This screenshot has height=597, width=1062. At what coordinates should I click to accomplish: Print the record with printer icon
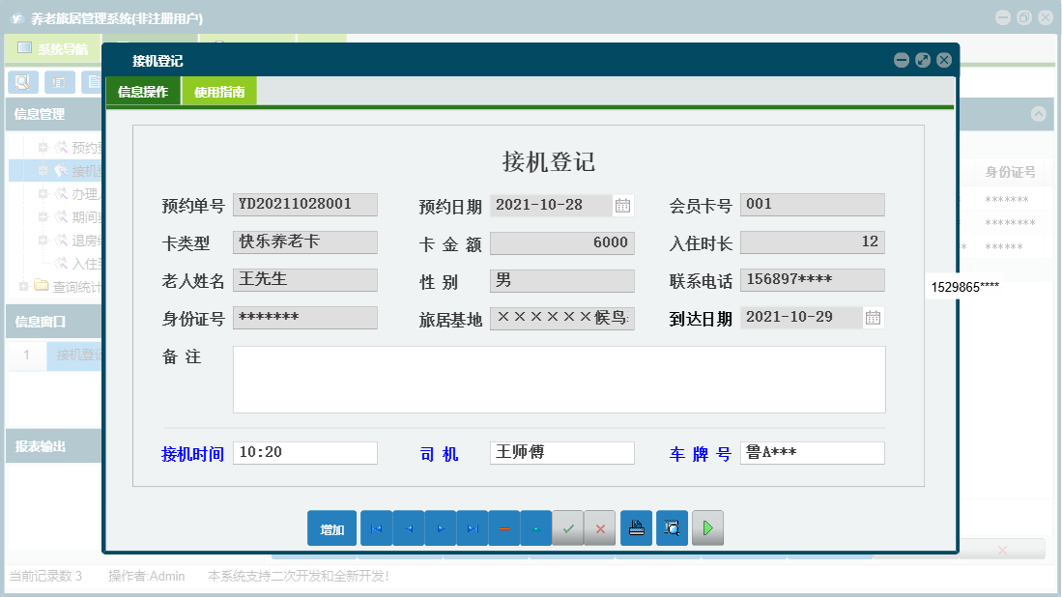636,528
